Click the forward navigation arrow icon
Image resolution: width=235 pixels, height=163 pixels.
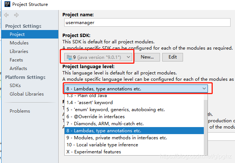(16, 15)
